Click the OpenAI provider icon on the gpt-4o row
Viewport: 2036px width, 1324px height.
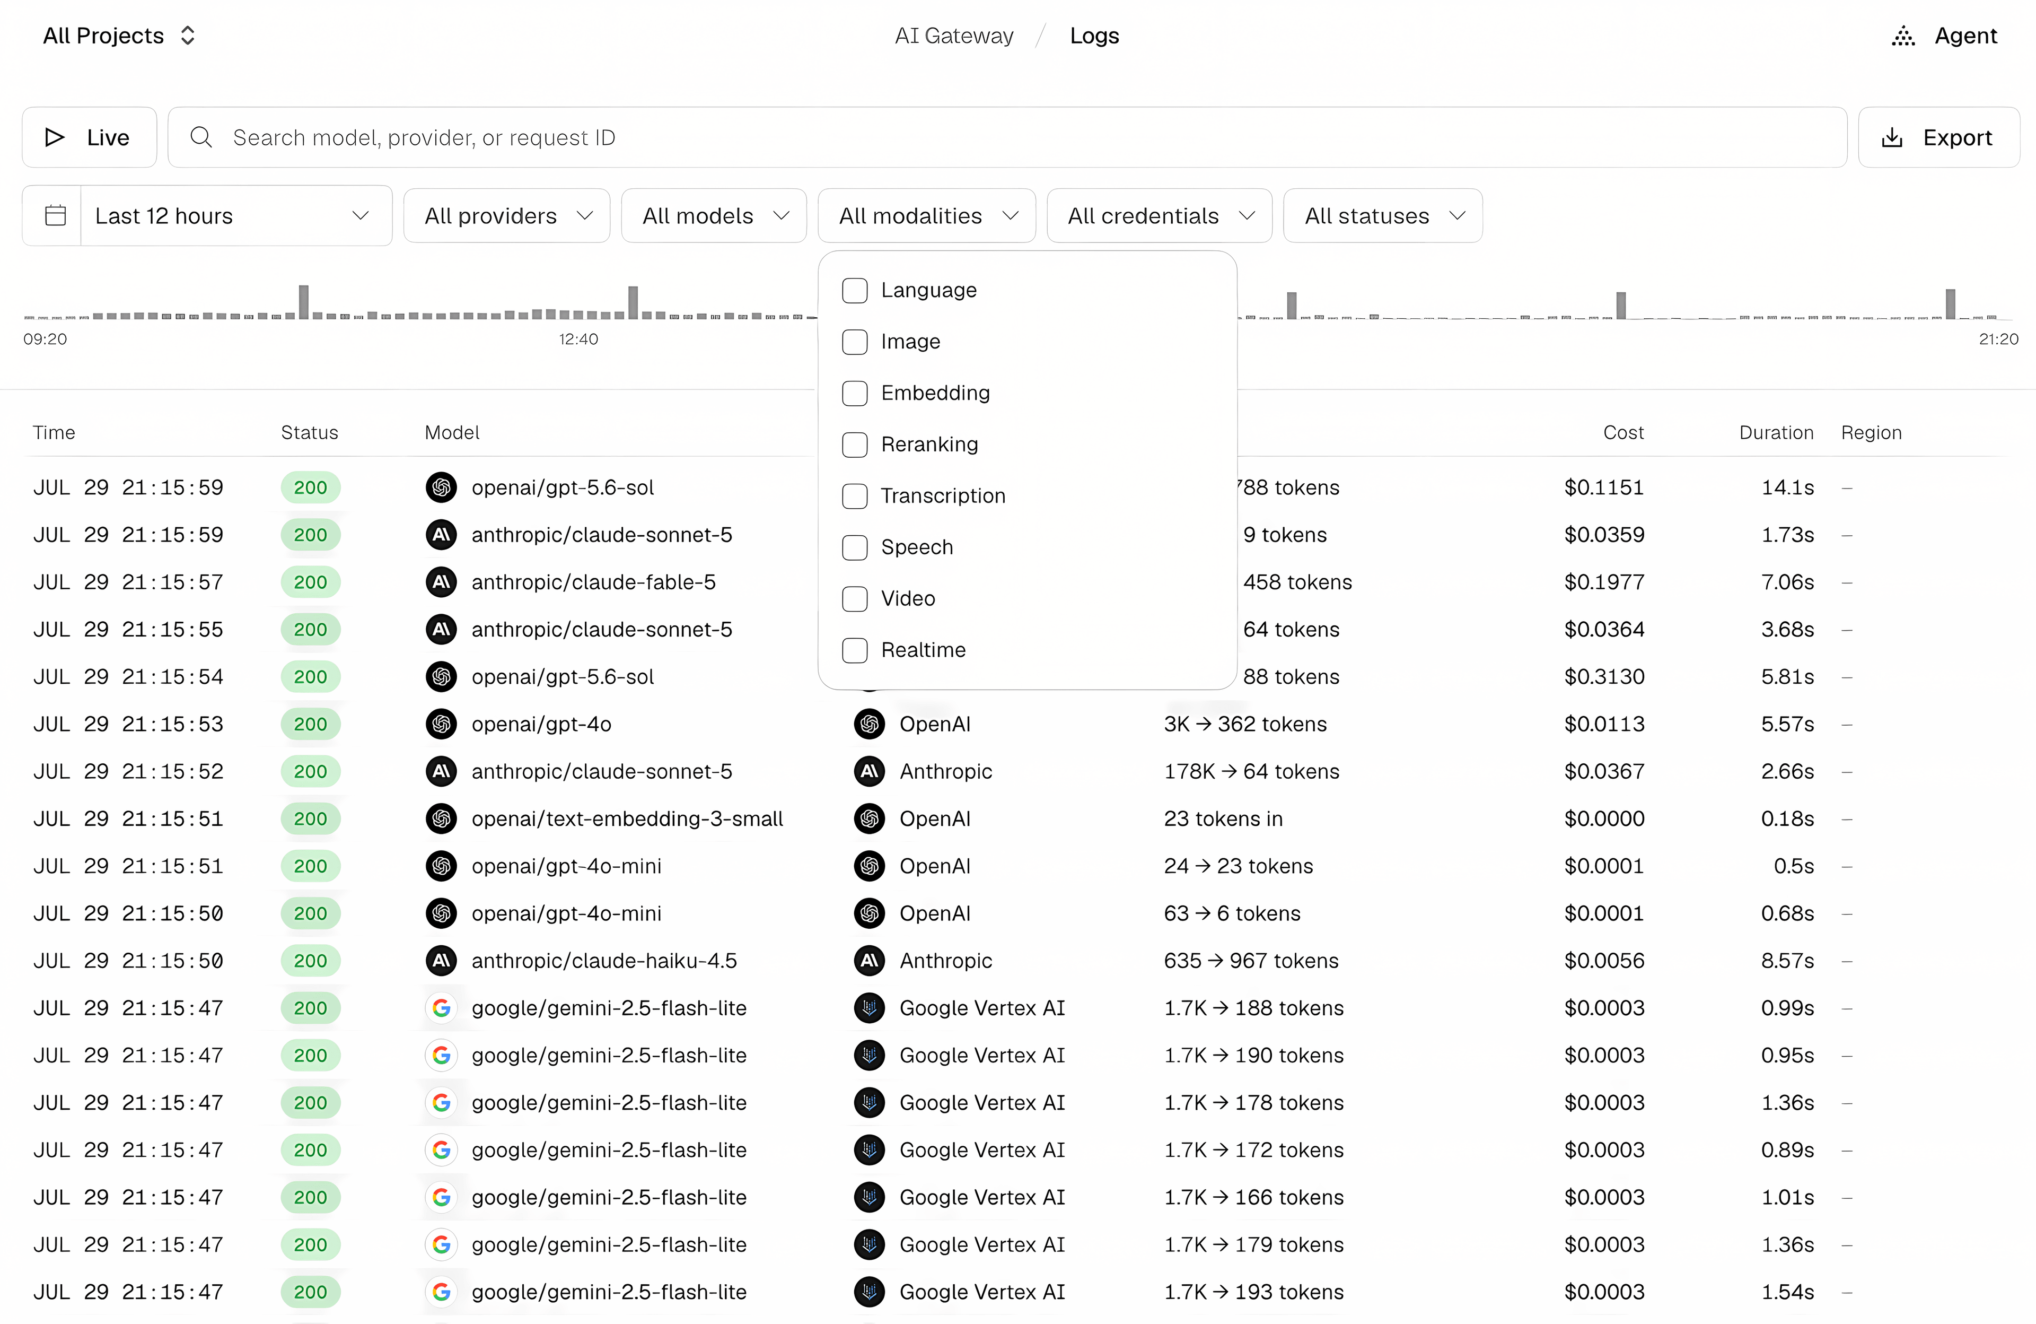point(869,724)
